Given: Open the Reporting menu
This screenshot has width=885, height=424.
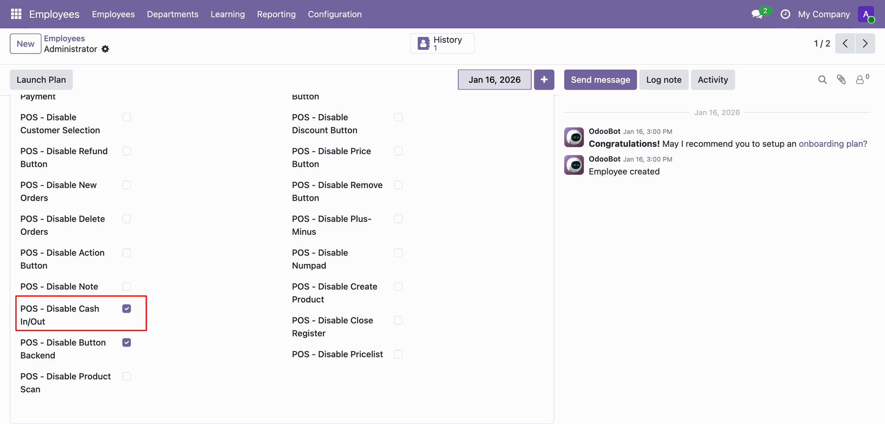Looking at the screenshot, I should click(276, 14).
